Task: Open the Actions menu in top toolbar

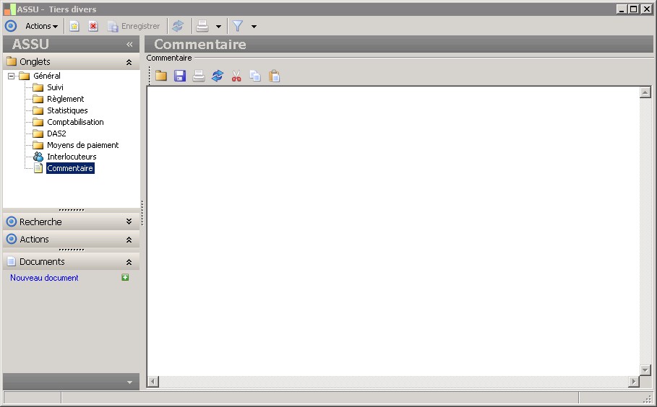Action: (x=41, y=26)
